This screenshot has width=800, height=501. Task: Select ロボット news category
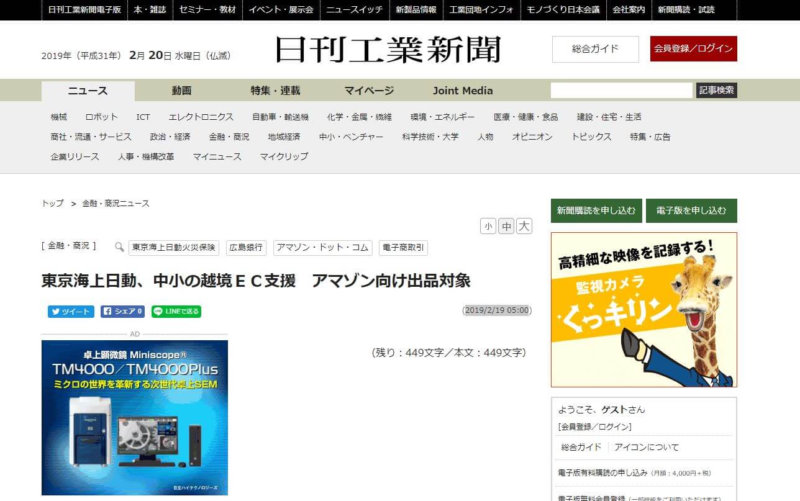click(x=101, y=117)
